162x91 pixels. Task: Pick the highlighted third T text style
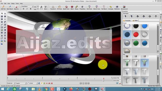pos(145,63)
